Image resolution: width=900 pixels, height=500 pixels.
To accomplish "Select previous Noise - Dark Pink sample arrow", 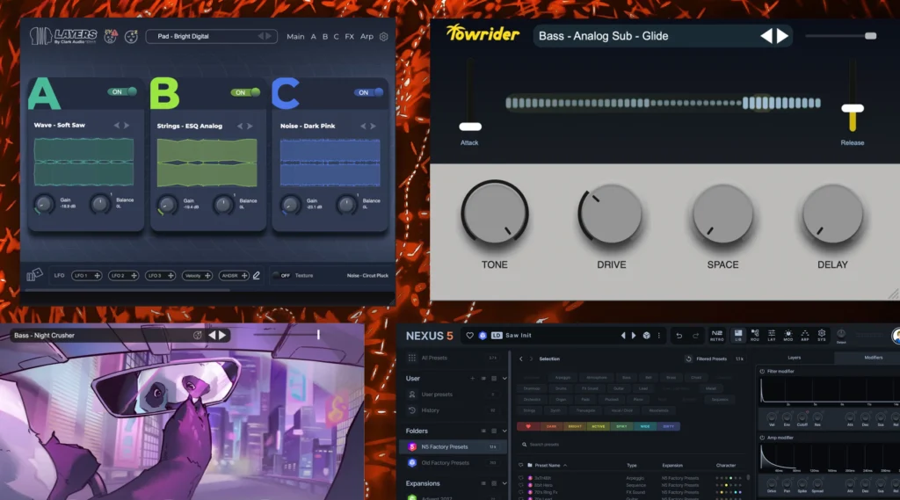I will pos(363,127).
